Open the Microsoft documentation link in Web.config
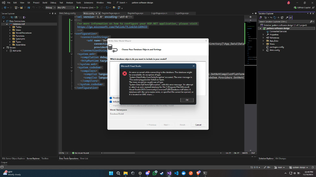This screenshot has height=177, width=316. tap(112, 27)
